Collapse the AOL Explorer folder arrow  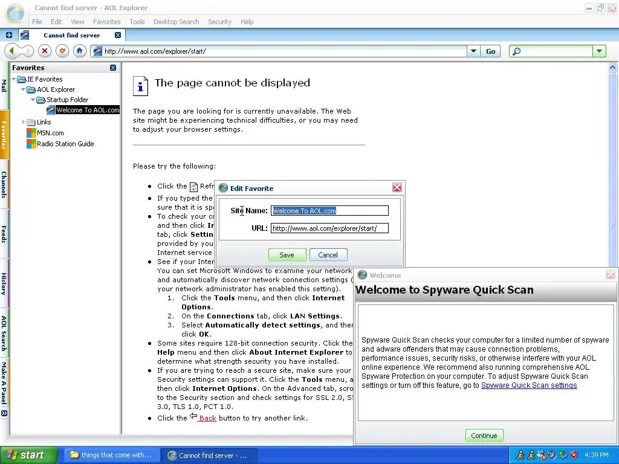pyautogui.click(x=24, y=89)
